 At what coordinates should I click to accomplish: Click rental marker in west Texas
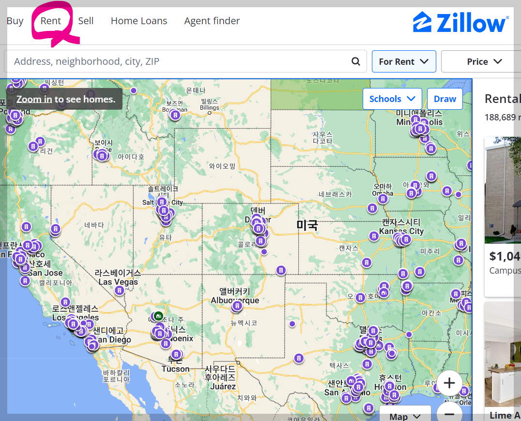pos(299,358)
